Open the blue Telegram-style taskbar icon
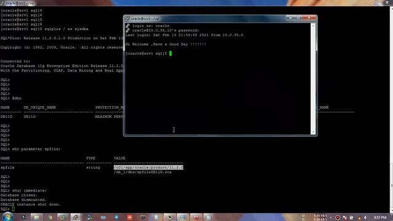The height and width of the screenshot is (221, 393). pos(116,217)
